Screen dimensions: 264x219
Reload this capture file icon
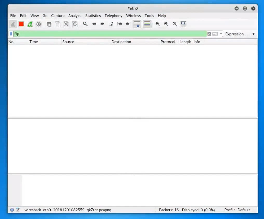75,24
